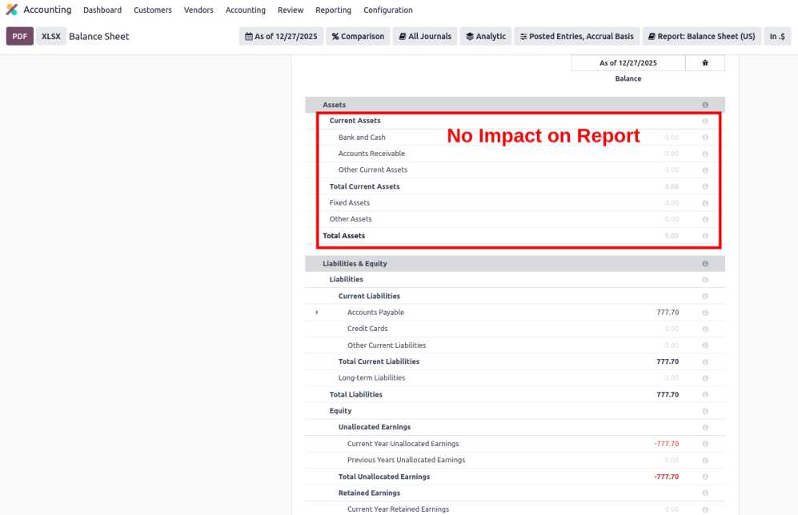Open the As of 12/27/2025 date filter
This screenshot has height=515, width=798.
tap(280, 36)
